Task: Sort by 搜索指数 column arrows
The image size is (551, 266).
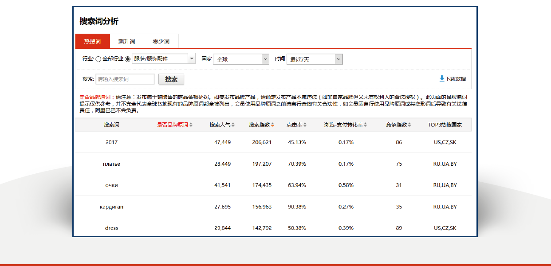Action: coord(272,125)
